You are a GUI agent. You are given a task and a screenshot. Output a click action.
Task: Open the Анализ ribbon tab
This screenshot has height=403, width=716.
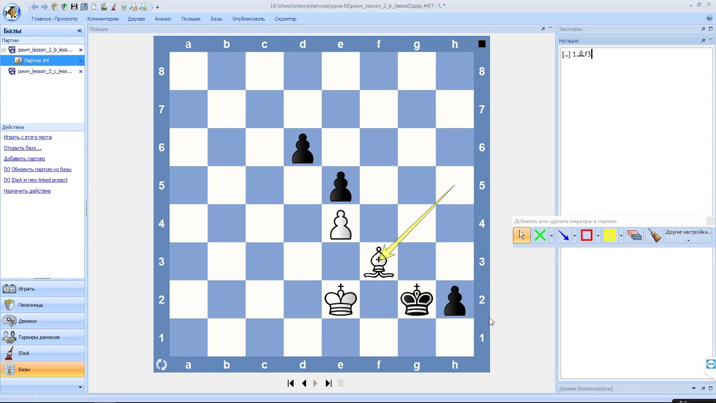click(163, 18)
